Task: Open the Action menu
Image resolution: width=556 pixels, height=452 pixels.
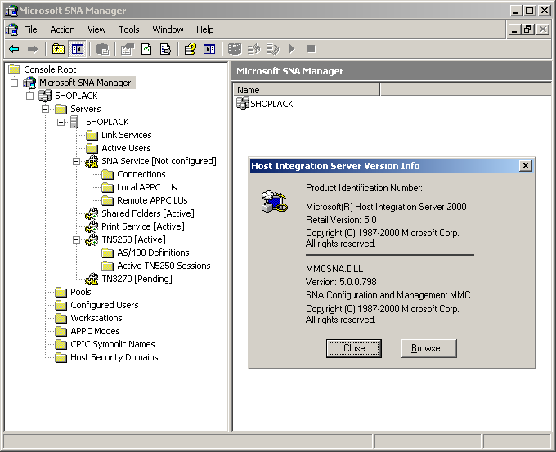Action: coord(62,29)
